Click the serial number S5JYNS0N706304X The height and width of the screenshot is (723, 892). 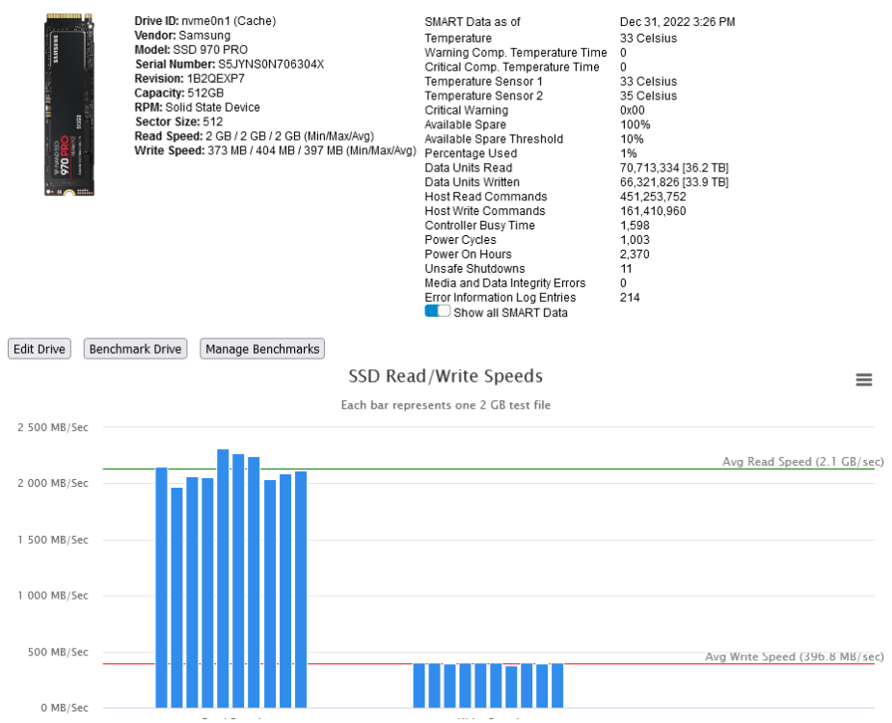pyautogui.click(x=271, y=65)
